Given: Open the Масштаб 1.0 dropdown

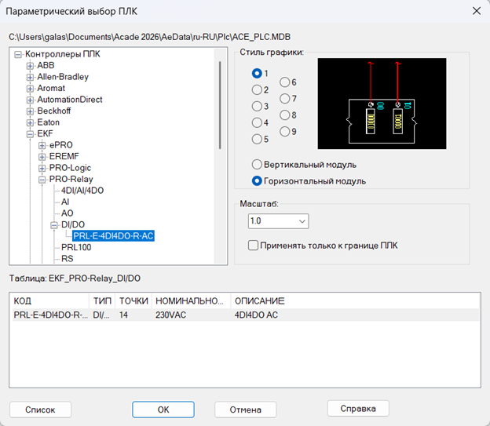Looking at the screenshot, I should (x=279, y=221).
